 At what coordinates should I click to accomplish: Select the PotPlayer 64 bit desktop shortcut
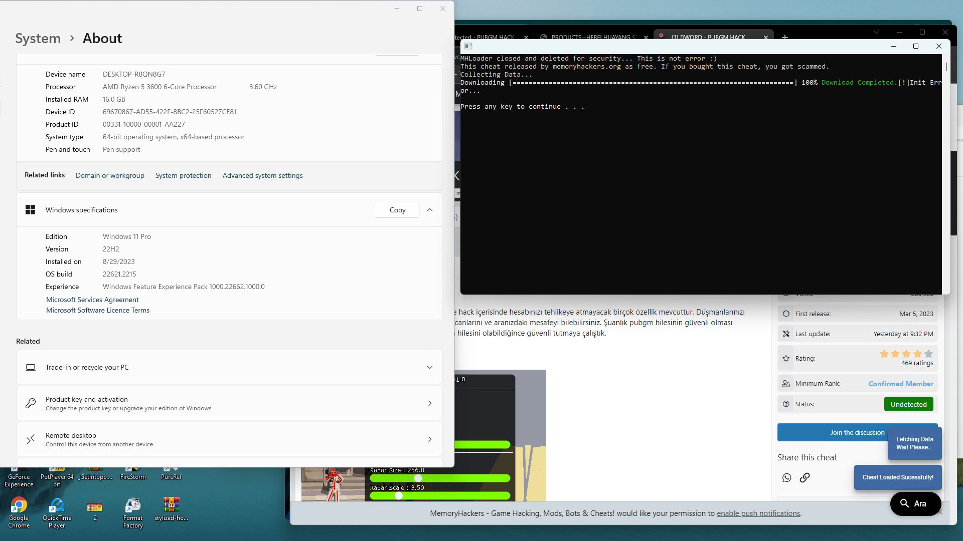57,478
